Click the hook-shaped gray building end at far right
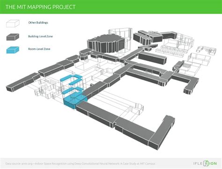The width and height of the screenshot is (222, 169). coord(191,86)
